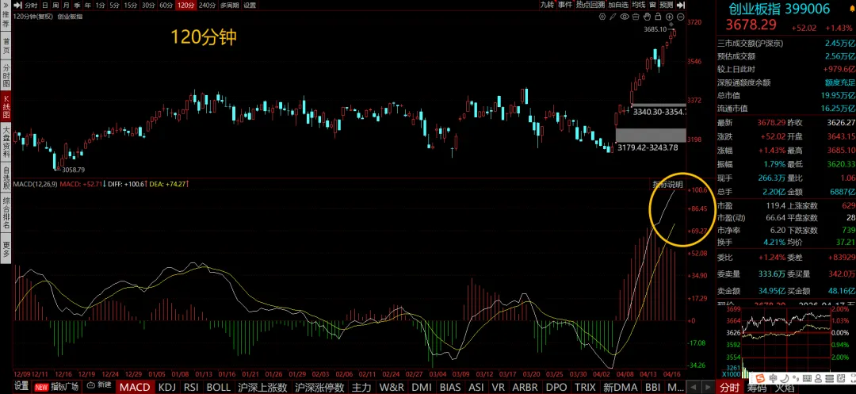Open 推荐 in left sidebar

pyautogui.click(x=6, y=20)
